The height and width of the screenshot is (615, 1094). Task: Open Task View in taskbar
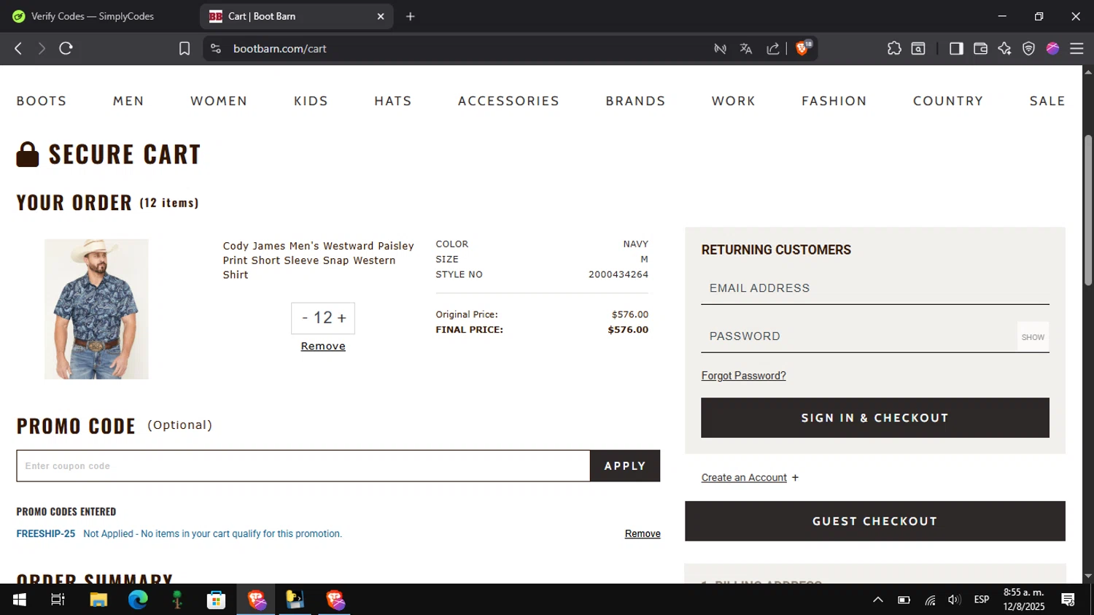(x=58, y=600)
